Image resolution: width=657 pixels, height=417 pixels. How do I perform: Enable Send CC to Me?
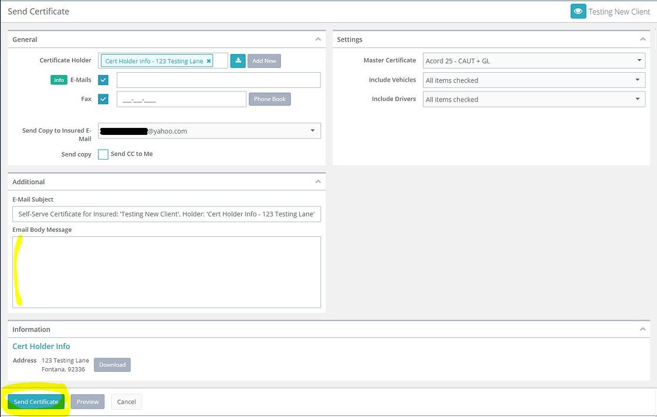(x=103, y=154)
